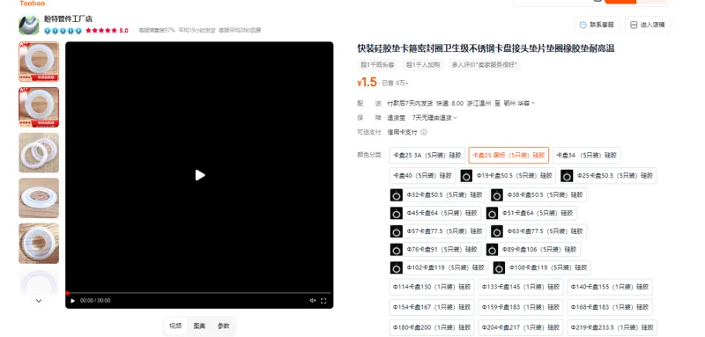
Task: Click the 超1千人加购 tag
Action: (x=423, y=65)
